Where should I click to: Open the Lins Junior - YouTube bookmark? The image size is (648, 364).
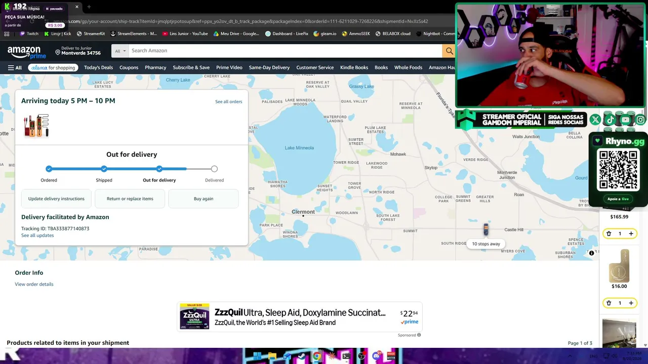185,34
